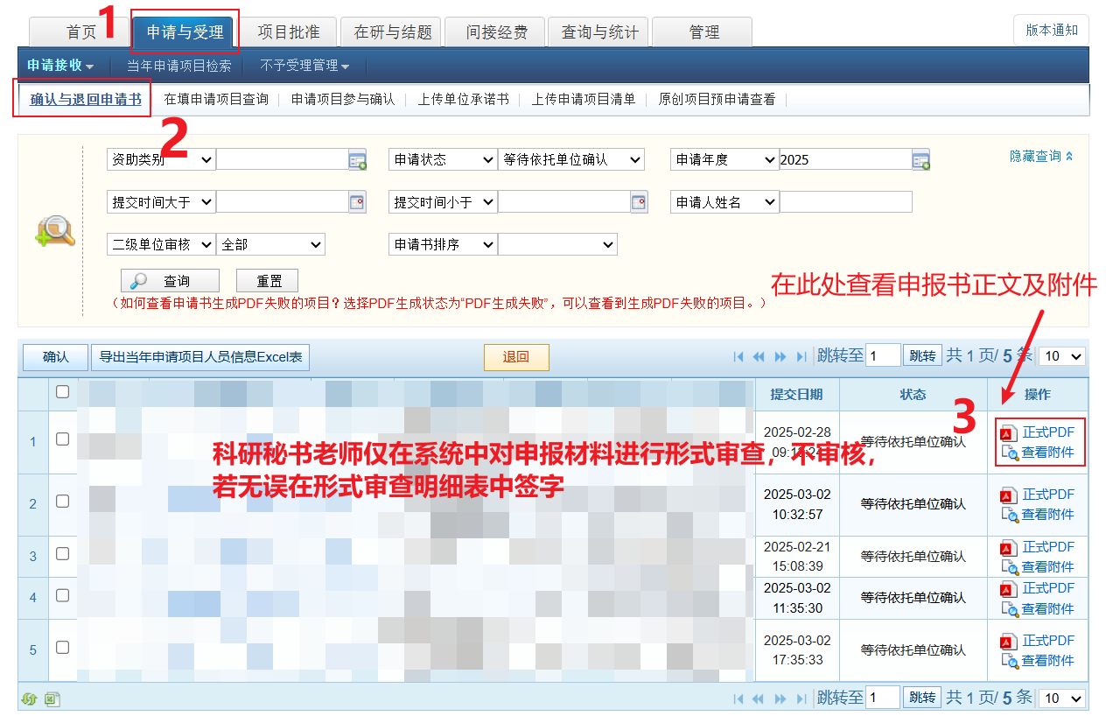Toggle select-all checkbox in table header
Image resolution: width=1106 pixels, height=716 pixels.
tap(63, 392)
